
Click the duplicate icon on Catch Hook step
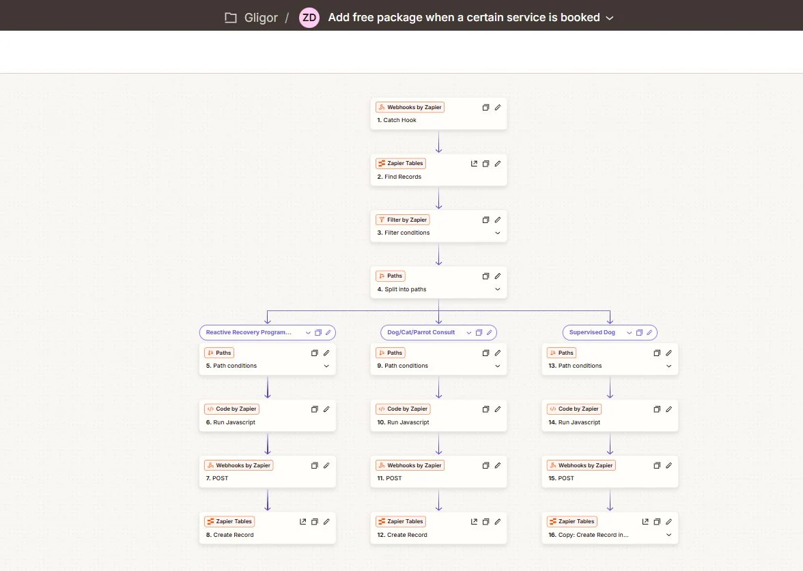click(x=485, y=108)
